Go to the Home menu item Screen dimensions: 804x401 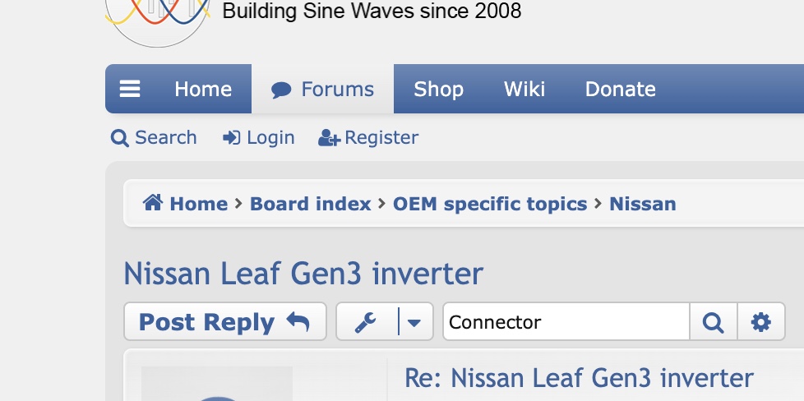coord(202,89)
